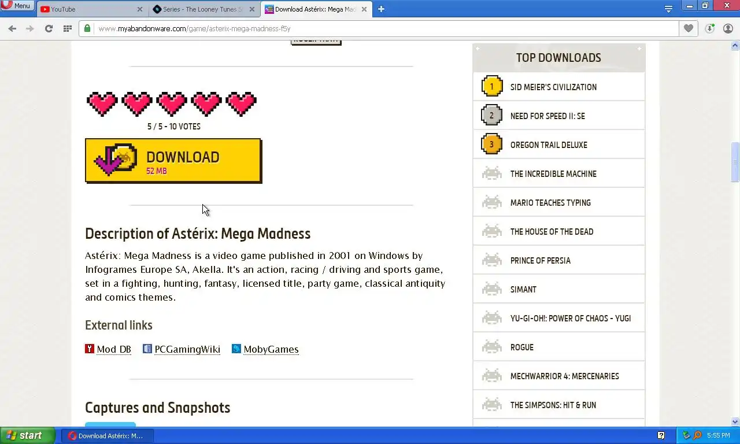Click the system clock 5:55 PM
Image resolution: width=740 pixels, height=444 pixels.
(719, 436)
